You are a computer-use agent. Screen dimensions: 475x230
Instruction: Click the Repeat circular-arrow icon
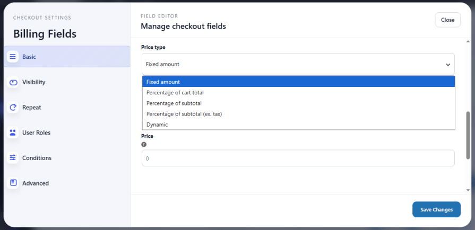point(13,108)
